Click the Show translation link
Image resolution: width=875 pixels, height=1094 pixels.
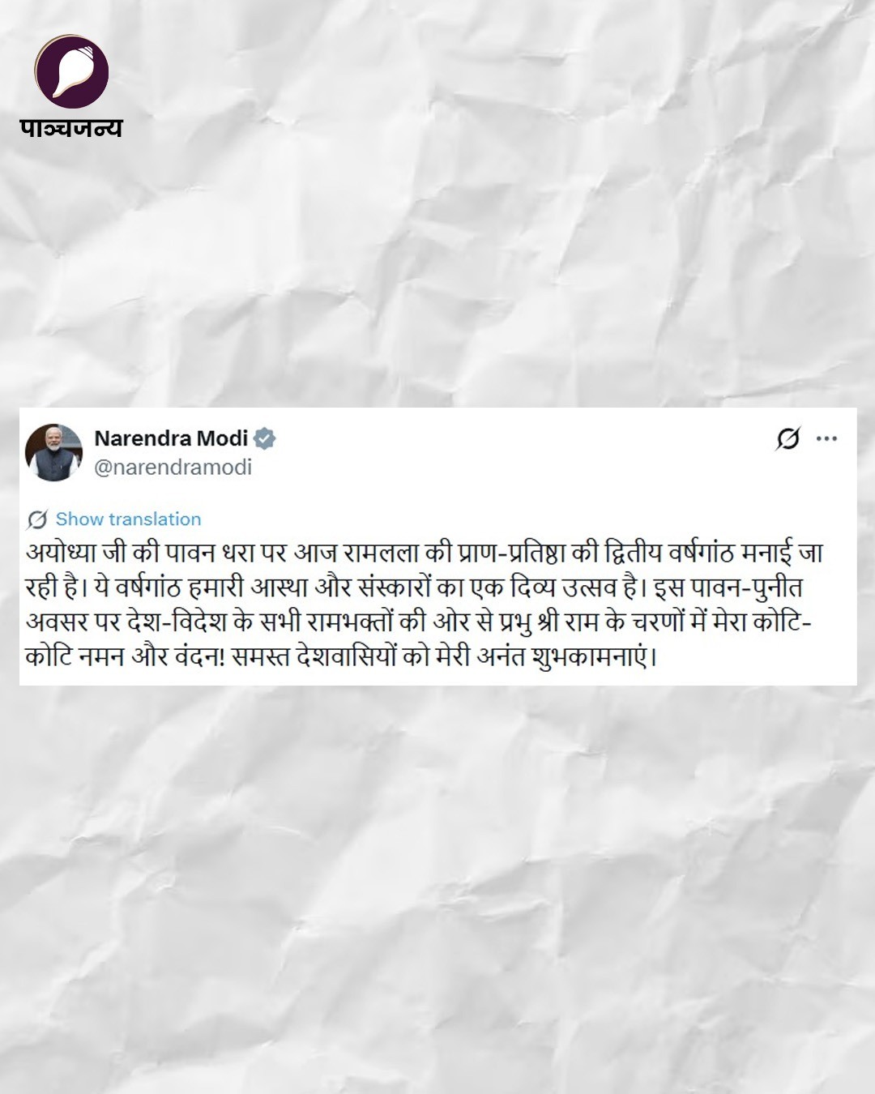click(128, 519)
